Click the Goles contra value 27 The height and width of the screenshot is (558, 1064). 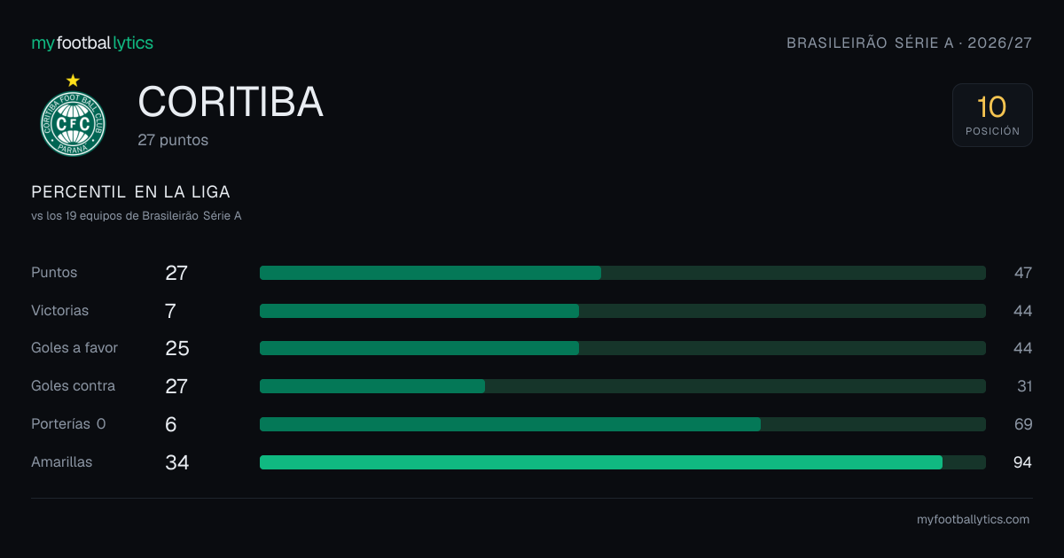tap(176, 386)
